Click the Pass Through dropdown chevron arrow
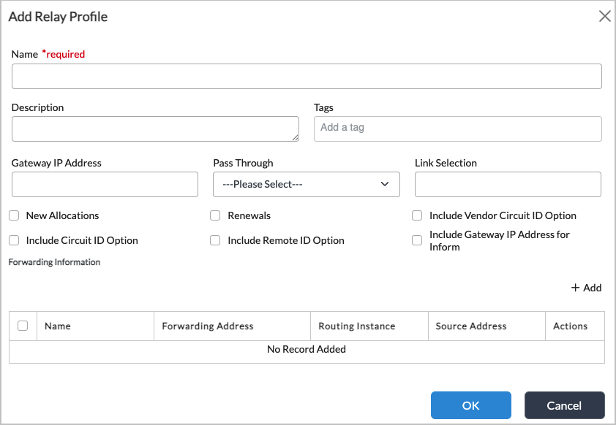Viewport: 616px width, 425px height. pos(385,185)
